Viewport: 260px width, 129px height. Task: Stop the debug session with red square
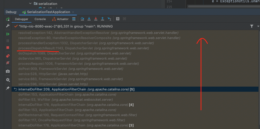point(8,48)
